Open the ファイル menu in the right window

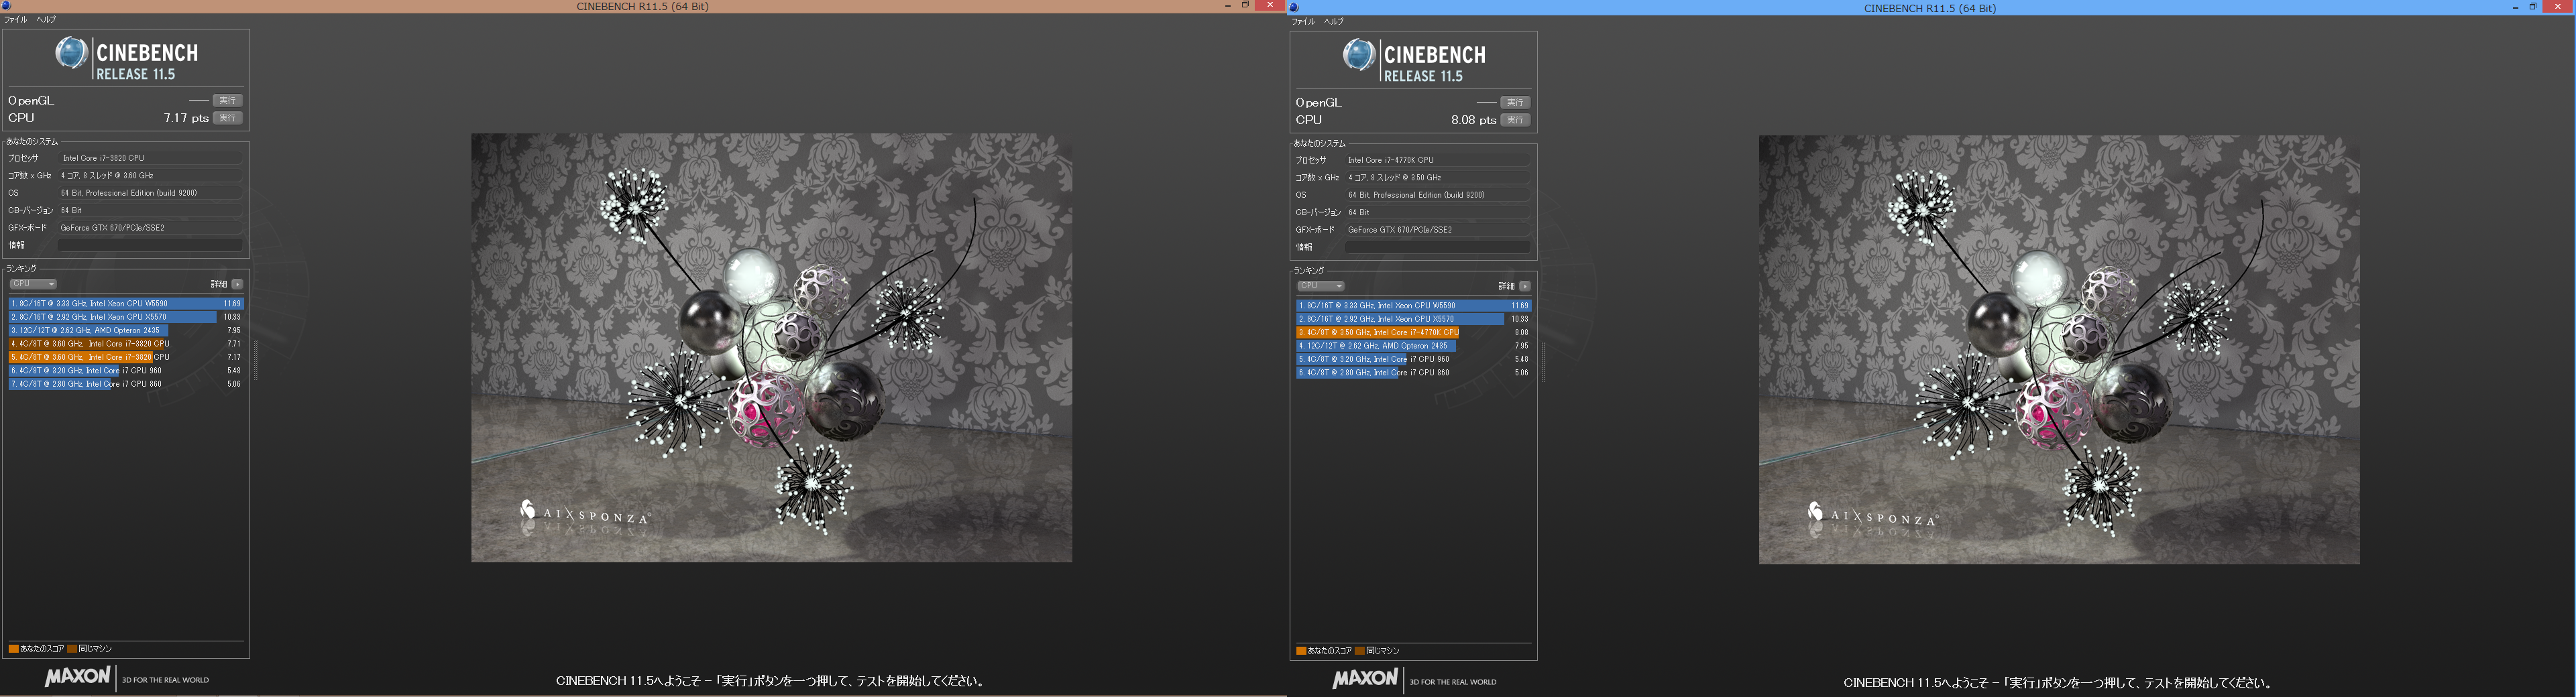pos(1304,22)
